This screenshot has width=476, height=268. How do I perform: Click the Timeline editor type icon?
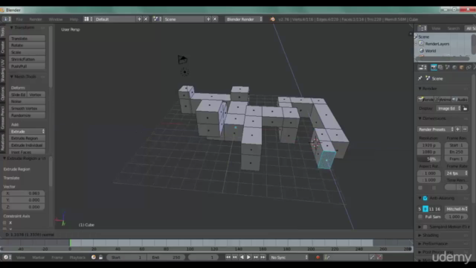pyautogui.click(x=7, y=258)
